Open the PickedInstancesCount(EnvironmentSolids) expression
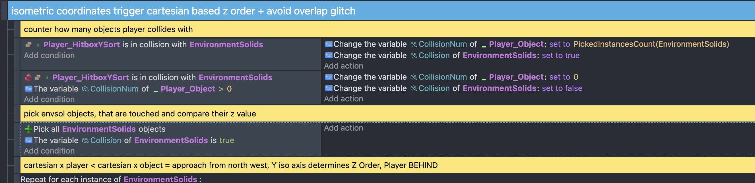Image resolution: width=755 pixels, height=183 pixels. (x=651, y=44)
